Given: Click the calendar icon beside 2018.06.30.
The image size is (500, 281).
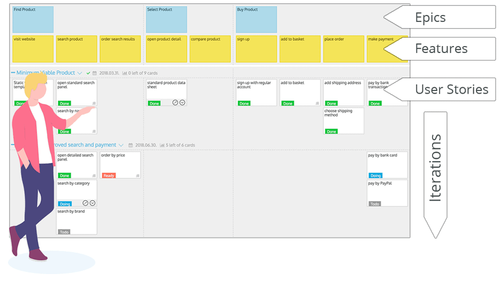Looking at the screenshot, I should (131, 145).
